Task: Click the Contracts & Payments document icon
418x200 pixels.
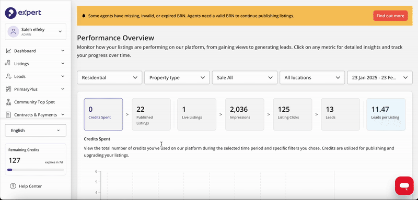Action: click(x=8, y=115)
